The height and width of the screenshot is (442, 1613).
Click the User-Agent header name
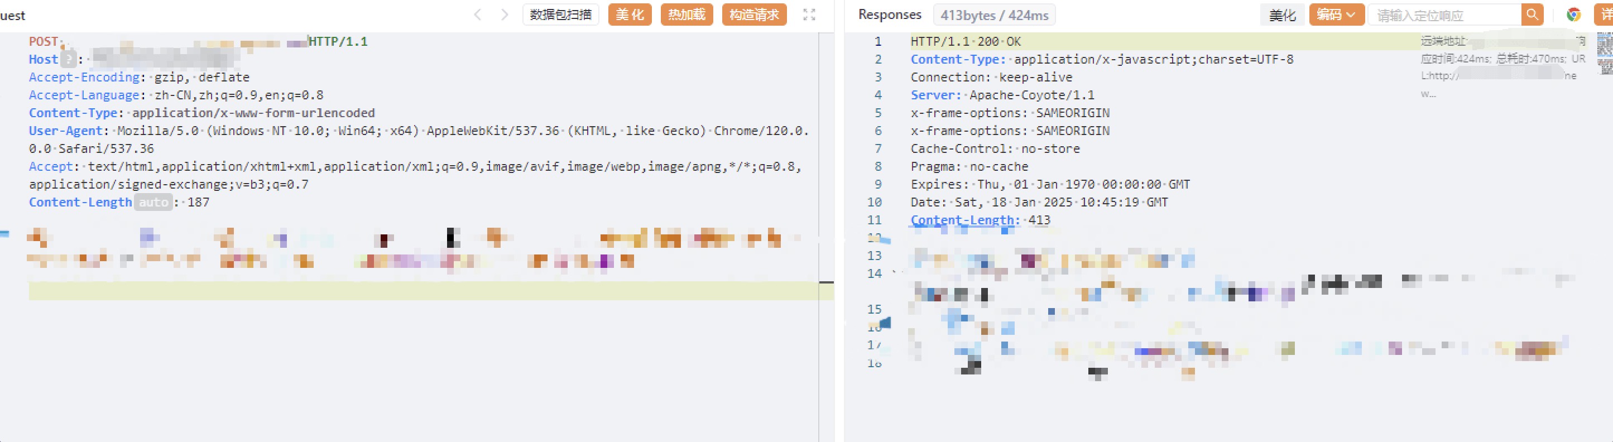pos(66,131)
